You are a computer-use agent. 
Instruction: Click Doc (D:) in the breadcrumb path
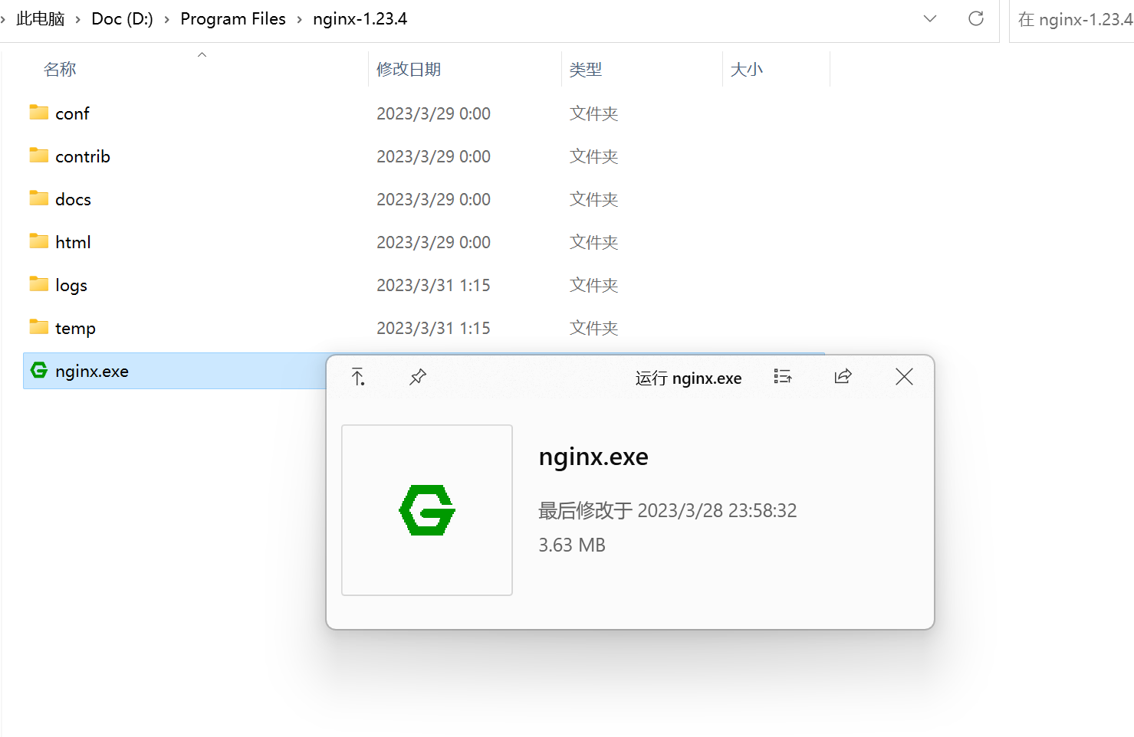click(x=121, y=18)
